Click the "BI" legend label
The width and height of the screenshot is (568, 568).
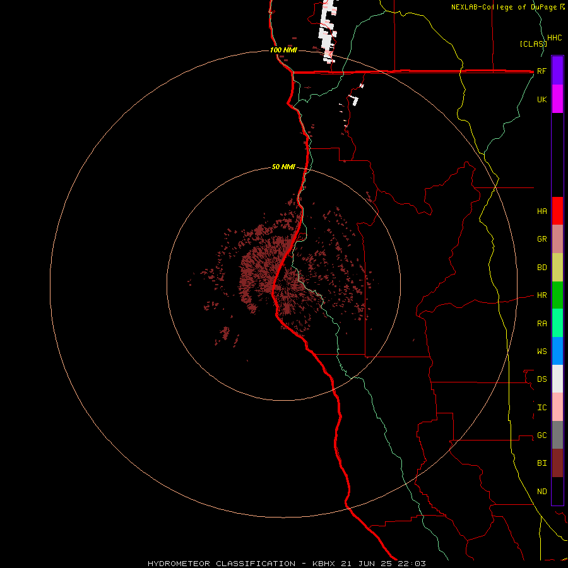(541, 463)
